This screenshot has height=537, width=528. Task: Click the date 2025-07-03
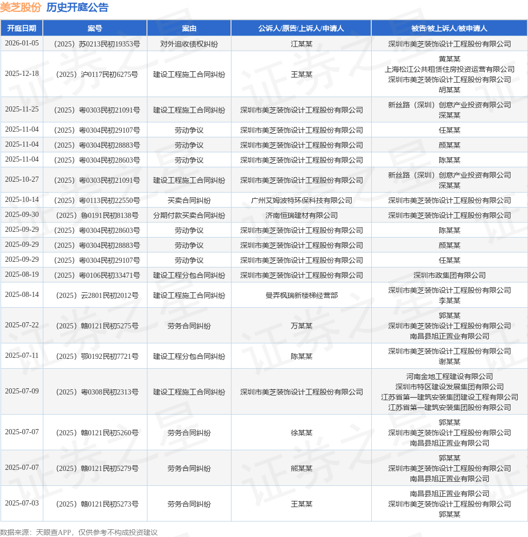(x=22, y=503)
